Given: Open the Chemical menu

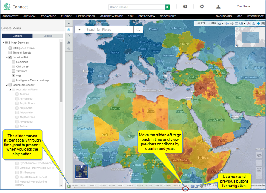Looking at the screenshot, I should [30, 16].
